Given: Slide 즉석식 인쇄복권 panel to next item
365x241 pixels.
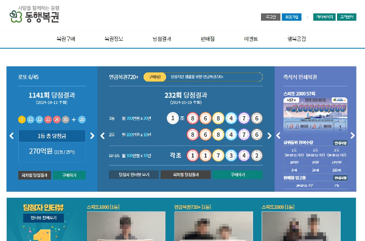Looking at the screenshot, I should (353, 136).
